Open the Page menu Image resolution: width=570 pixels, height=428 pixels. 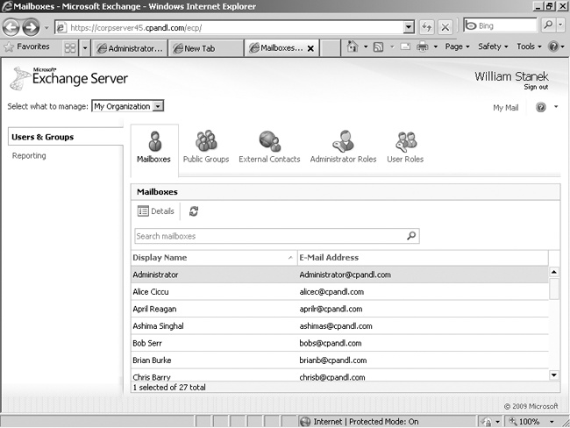click(457, 46)
